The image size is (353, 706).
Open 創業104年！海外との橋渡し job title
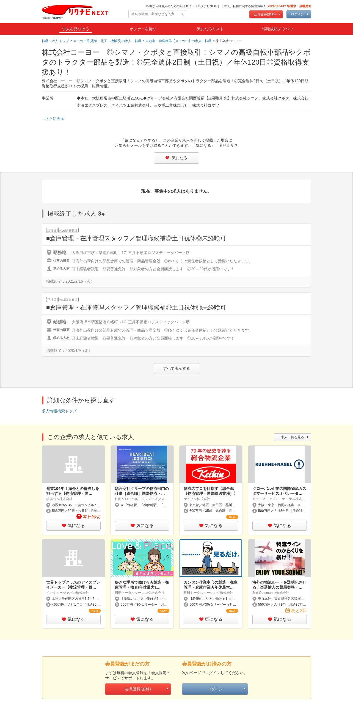point(73,491)
